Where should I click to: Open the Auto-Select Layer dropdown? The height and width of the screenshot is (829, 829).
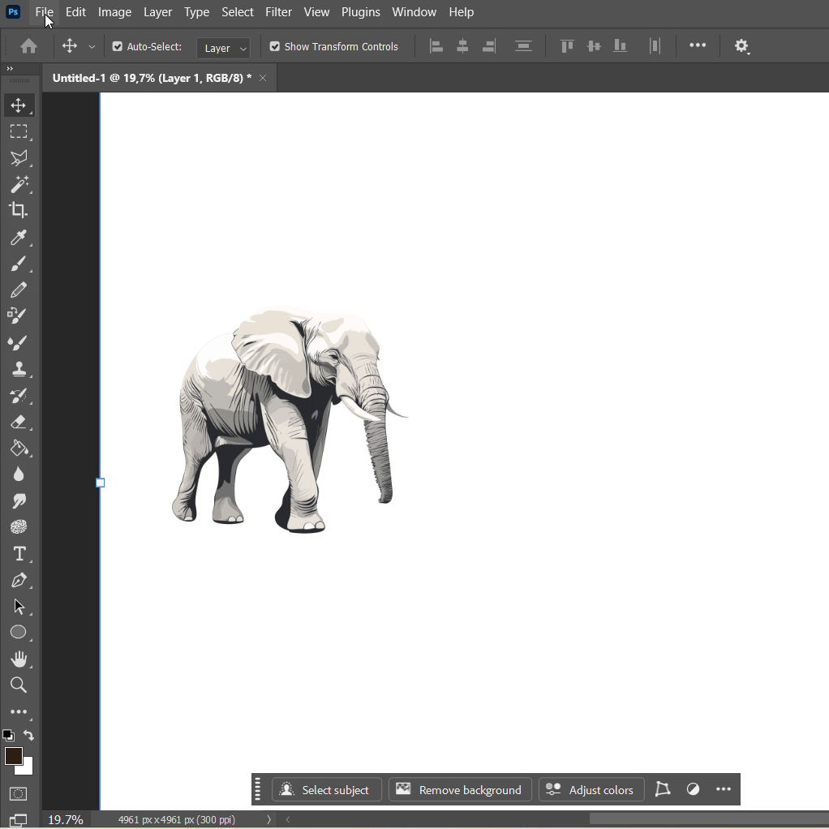click(x=223, y=48)
